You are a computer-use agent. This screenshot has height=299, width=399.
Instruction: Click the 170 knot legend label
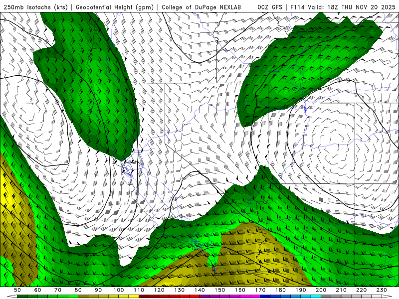tap(260, 290)
